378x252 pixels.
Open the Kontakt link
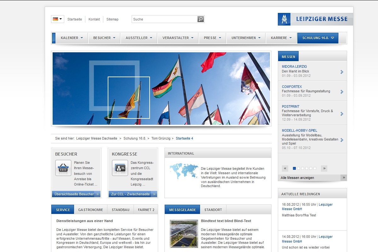click(x=94, y=19)
